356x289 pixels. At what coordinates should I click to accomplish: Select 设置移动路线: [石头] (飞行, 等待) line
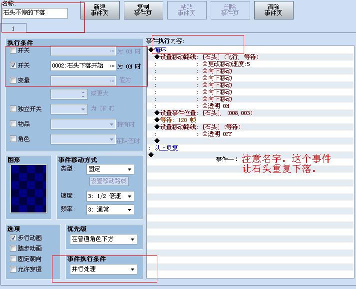click(250, 57)
